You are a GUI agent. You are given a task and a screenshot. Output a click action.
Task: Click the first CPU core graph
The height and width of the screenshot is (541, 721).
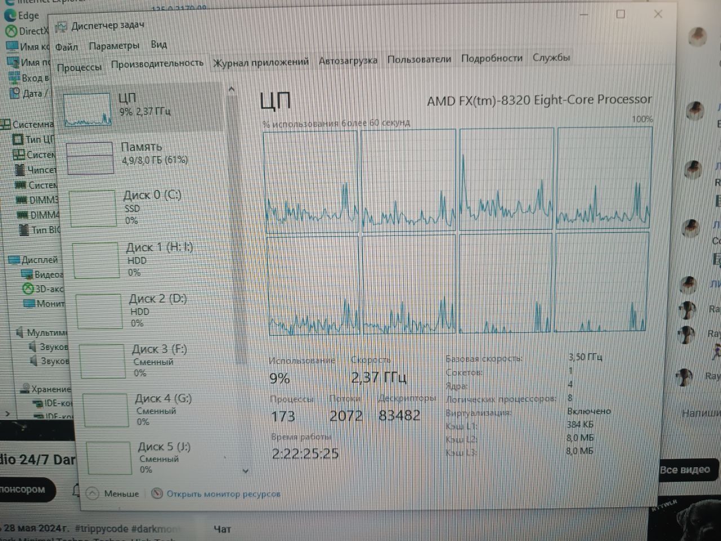pyautogui.click(x=311, y=181)
